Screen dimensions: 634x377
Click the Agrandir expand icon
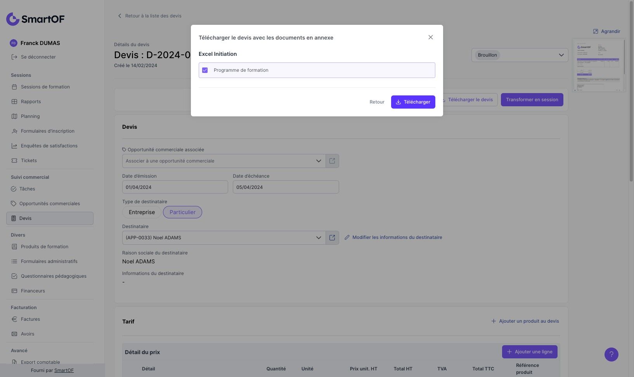[x=596, y=31]
